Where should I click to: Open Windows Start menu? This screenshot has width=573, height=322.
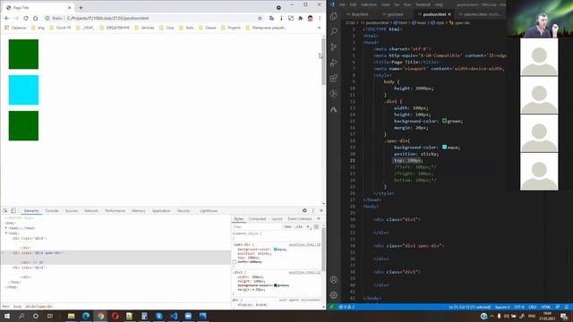pyautogui.click(x=7, y=316)
